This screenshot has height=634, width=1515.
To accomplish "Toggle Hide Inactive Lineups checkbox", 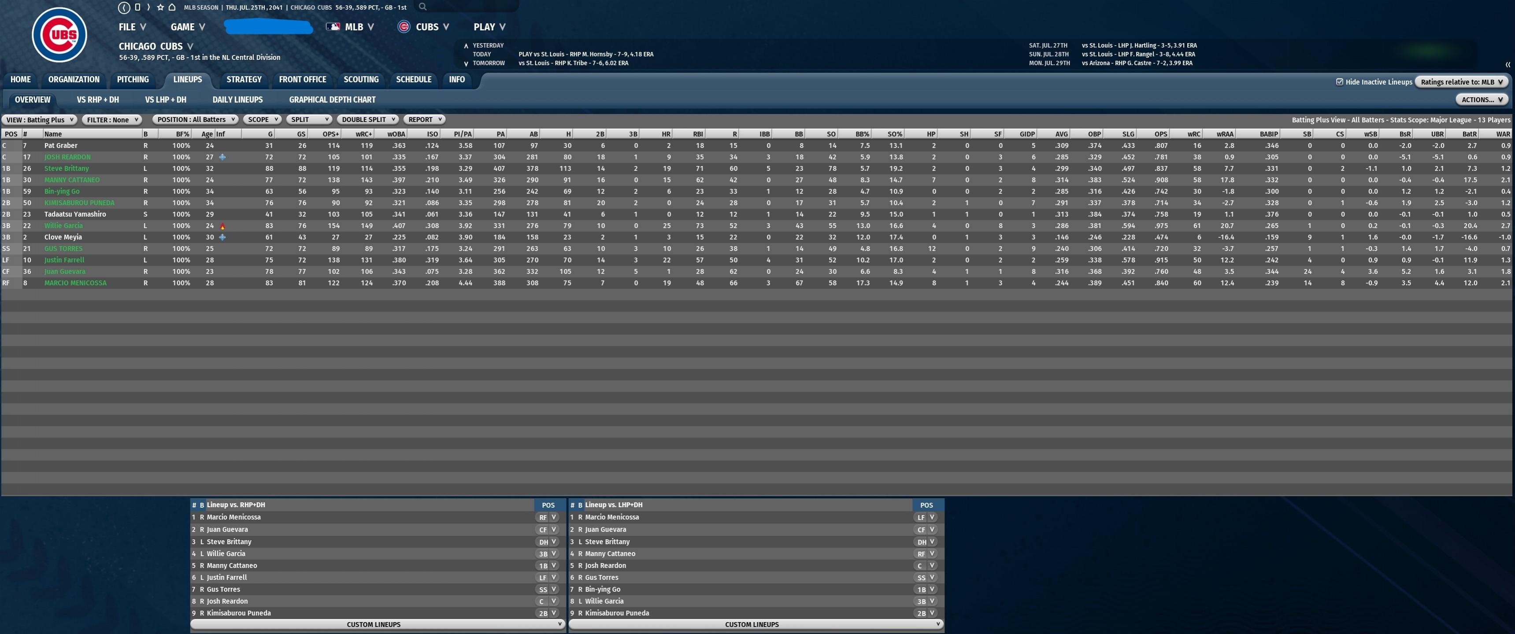I will pos(1339,82).
